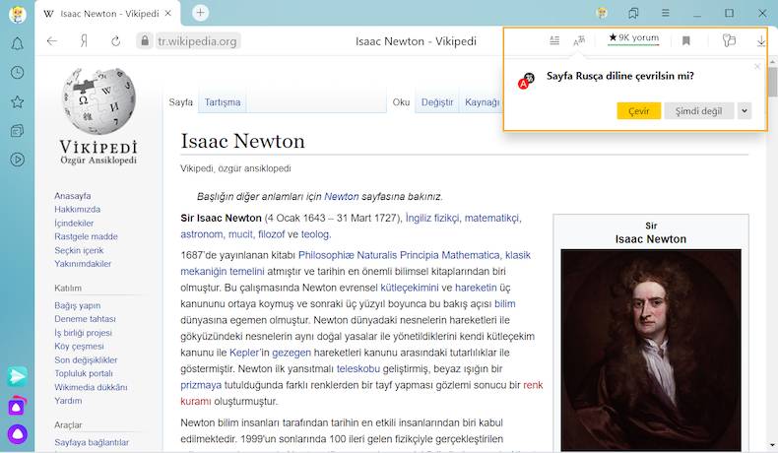Open Değiştir edit tab
The width and height of the screenshot is (778, 453).
tap(437, 102)
